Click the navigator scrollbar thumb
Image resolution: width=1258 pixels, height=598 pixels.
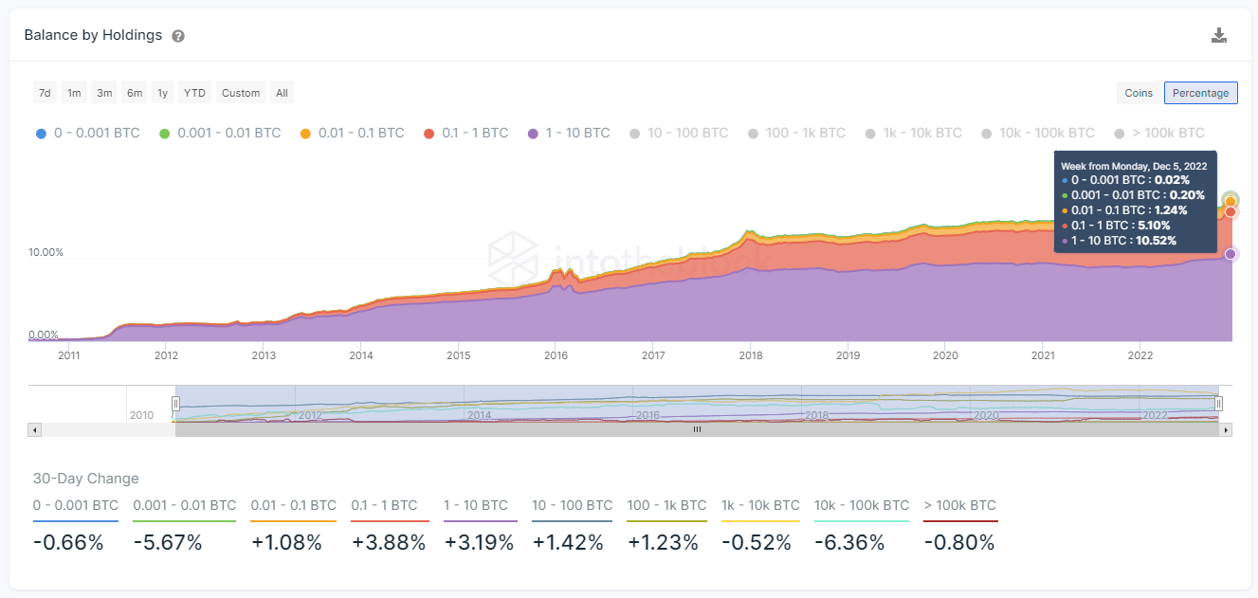point(697,429)
